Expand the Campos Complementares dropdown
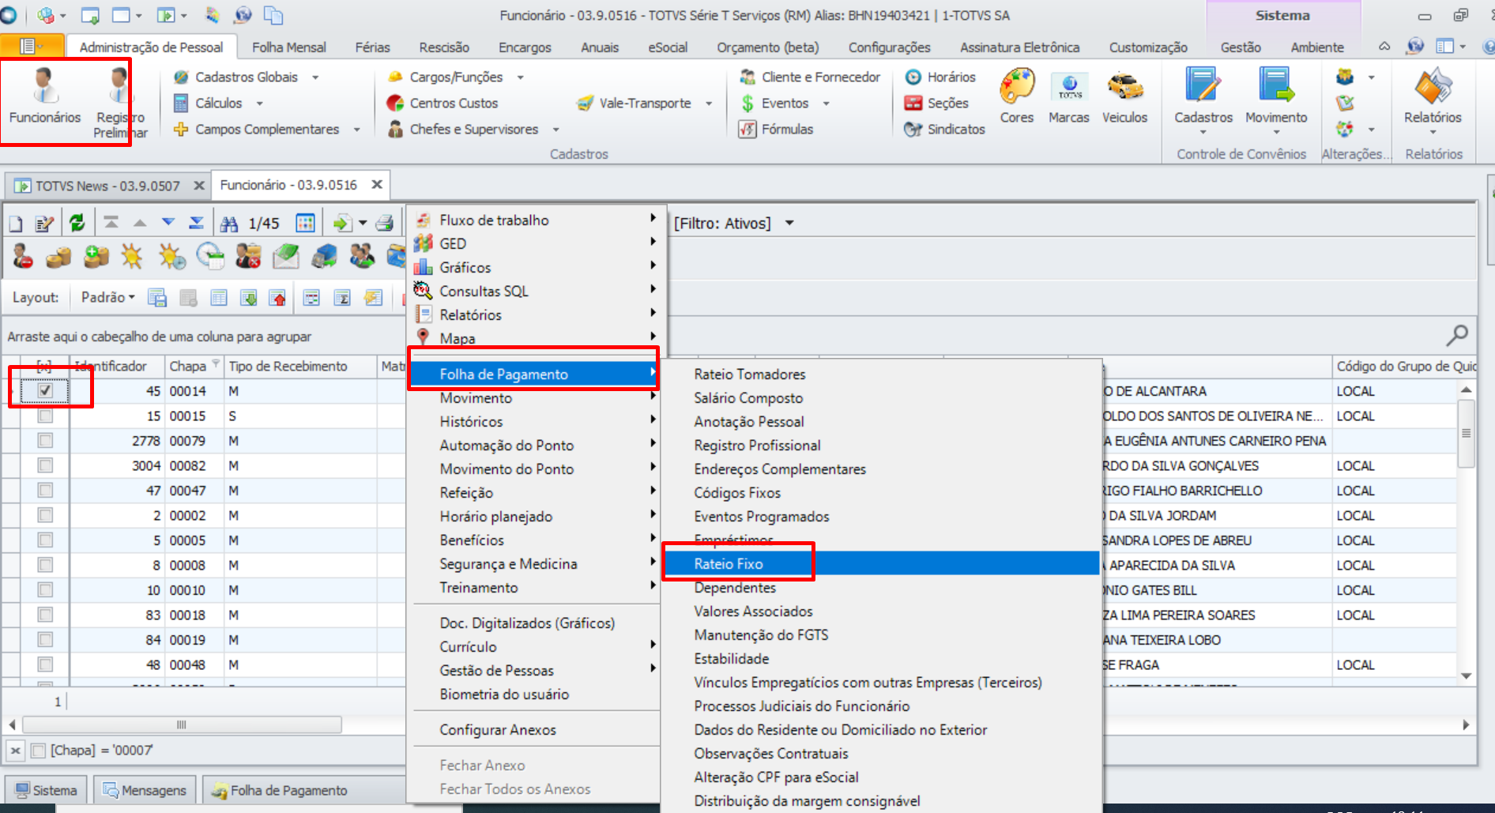 pyautogui.click(x=356, y=130)
